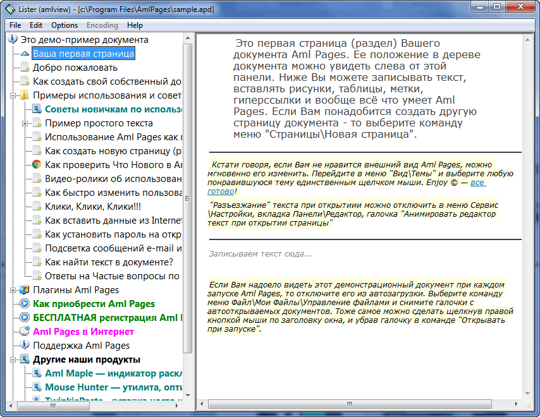Click the page icon beside 'Клики, Клики, Клики!!!'
540x417 pixels.
point(37,207)
